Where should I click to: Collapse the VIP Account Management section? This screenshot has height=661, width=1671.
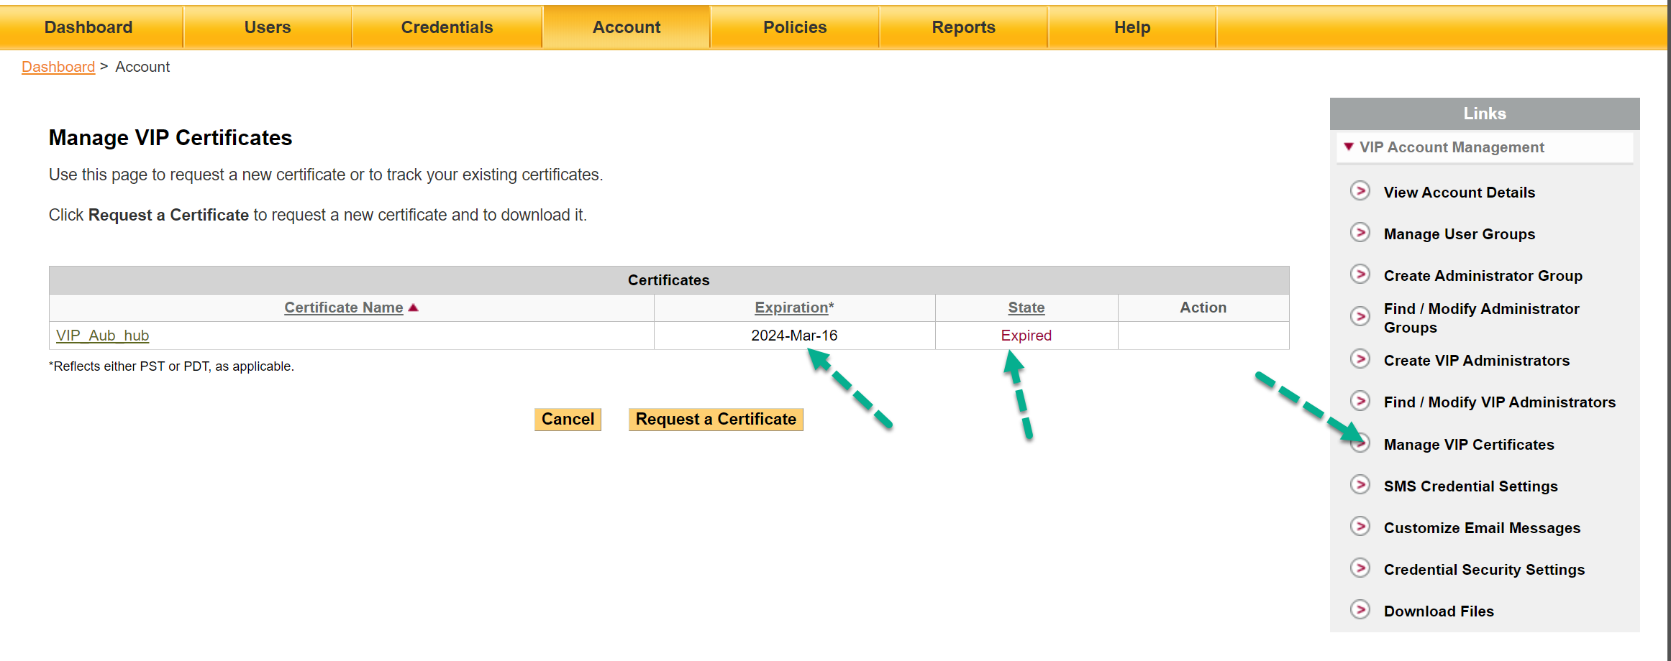[1349, 147]
